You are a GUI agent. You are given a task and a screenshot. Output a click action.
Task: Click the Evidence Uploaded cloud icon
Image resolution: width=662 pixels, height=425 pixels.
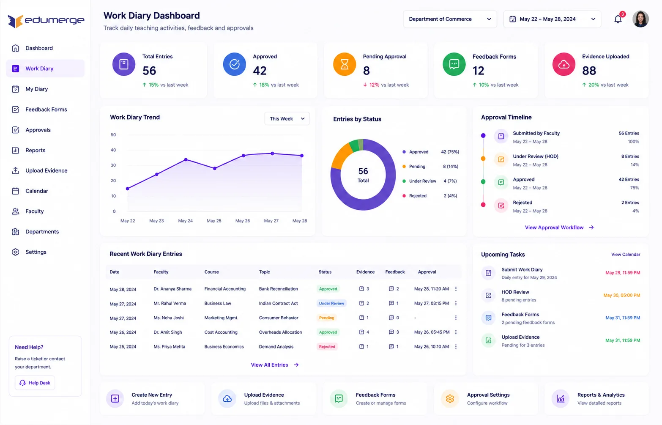point(564,64)
